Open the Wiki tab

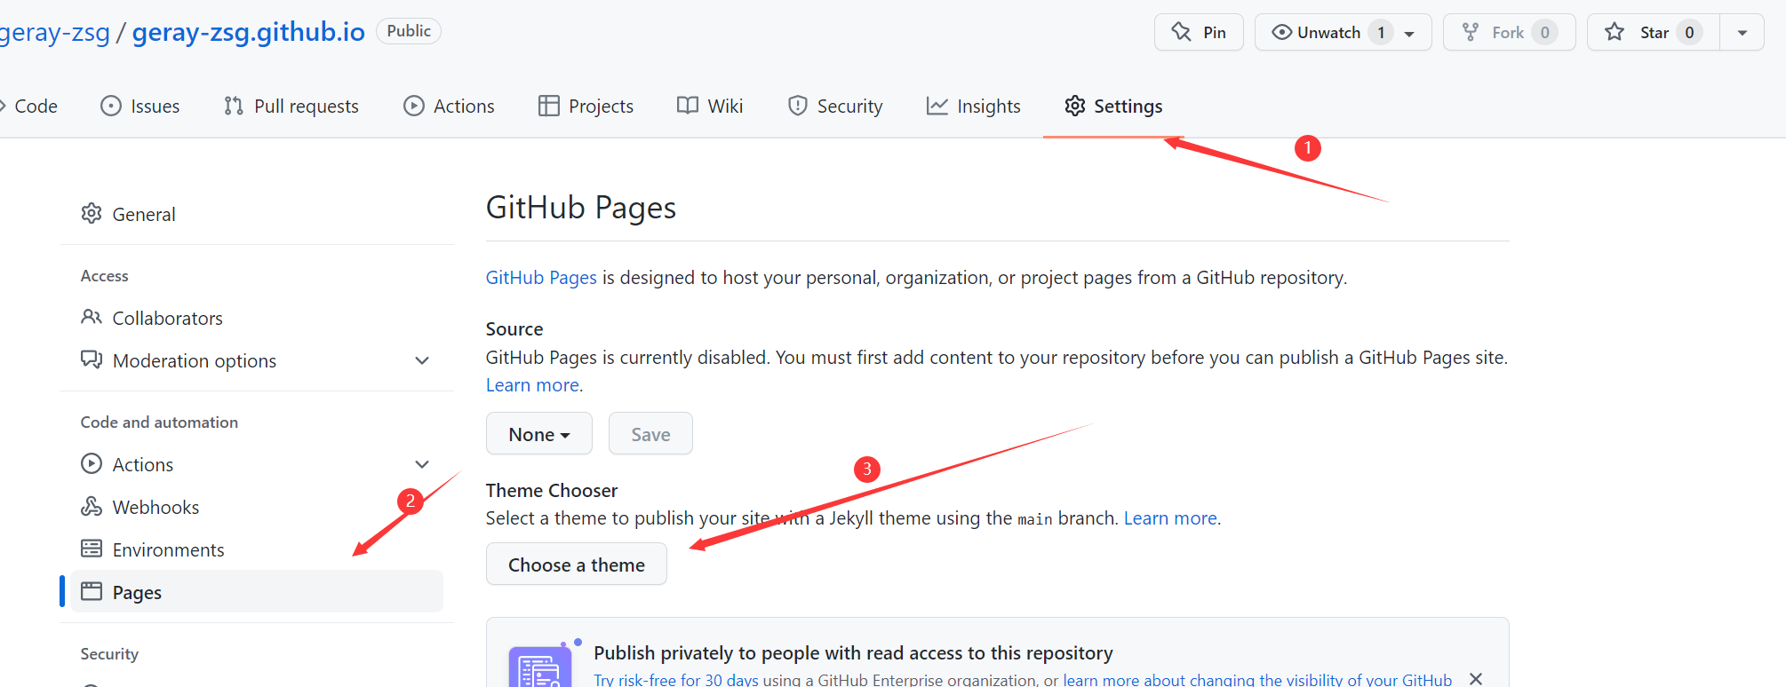(x=710, y=107)
